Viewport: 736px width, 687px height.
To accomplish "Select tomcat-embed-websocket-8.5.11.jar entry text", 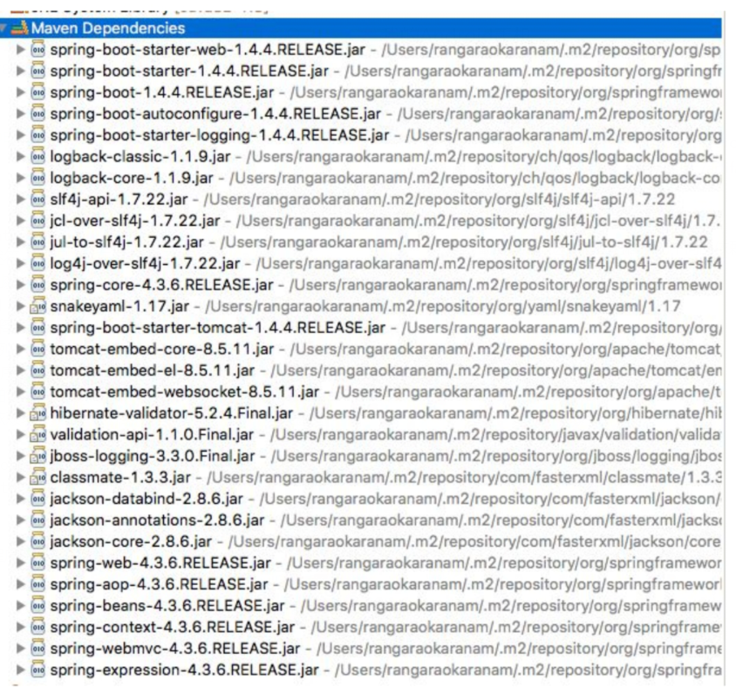I will [185, 391].
